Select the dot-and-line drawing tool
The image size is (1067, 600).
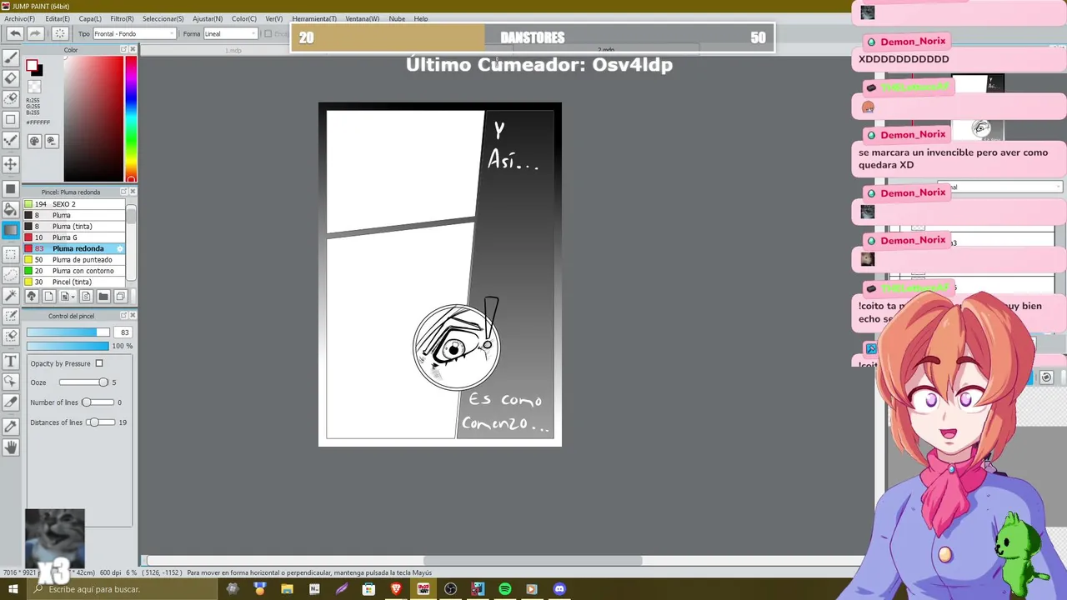click(11, 141)
